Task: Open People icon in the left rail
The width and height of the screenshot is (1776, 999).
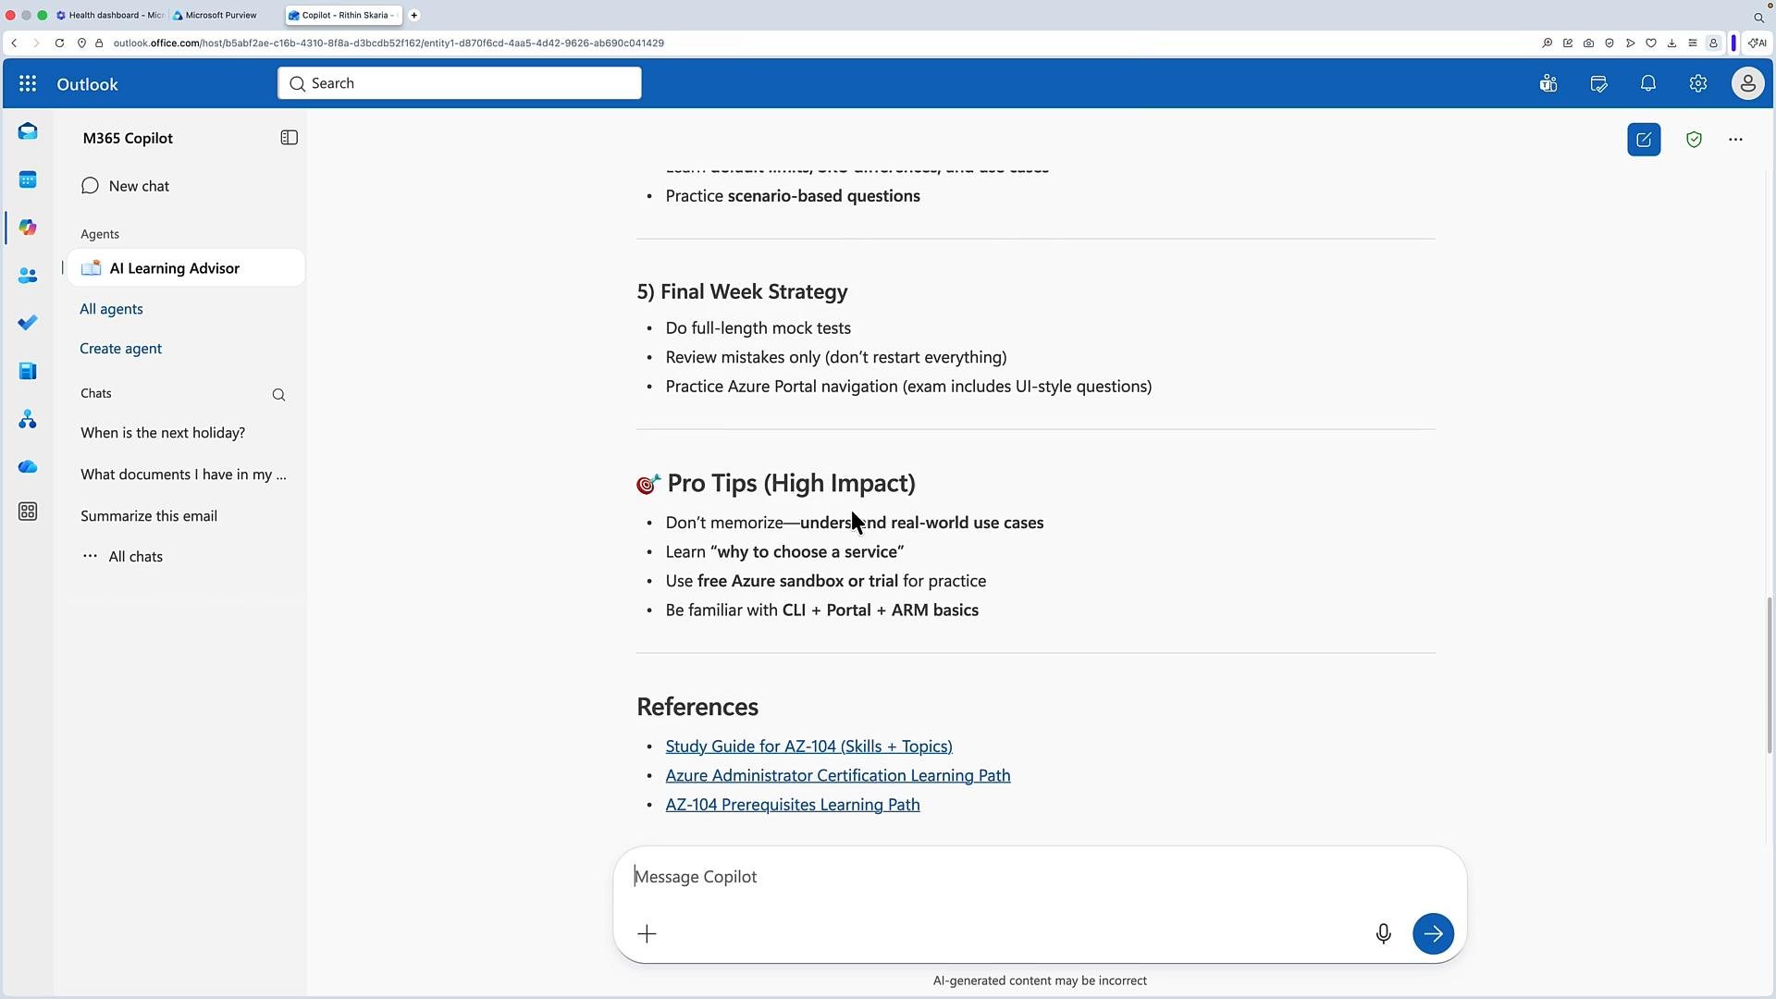Action: (x=28, y=276)
